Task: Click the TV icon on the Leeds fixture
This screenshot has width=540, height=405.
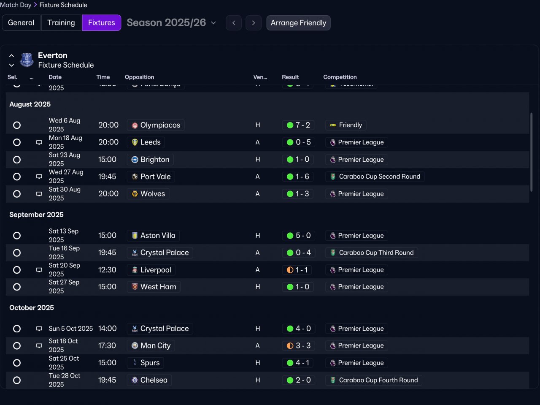Action: (x=39, y=143)
